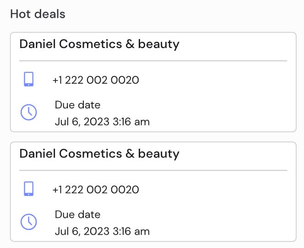
Task: Select phone number in second deal card
Action: (96, 190)
